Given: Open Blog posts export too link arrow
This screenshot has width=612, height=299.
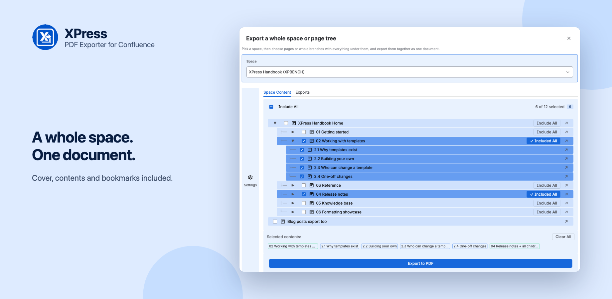Looking at the screenshot, I should tap(566, 222).
